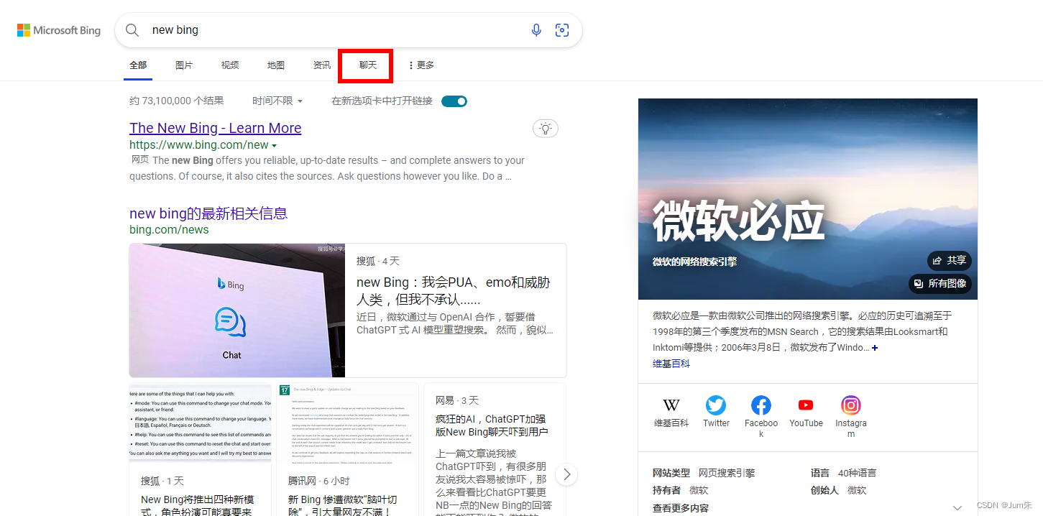Open 新 Bing 惨遭微软"脑叶切除" article

(342, 506)
